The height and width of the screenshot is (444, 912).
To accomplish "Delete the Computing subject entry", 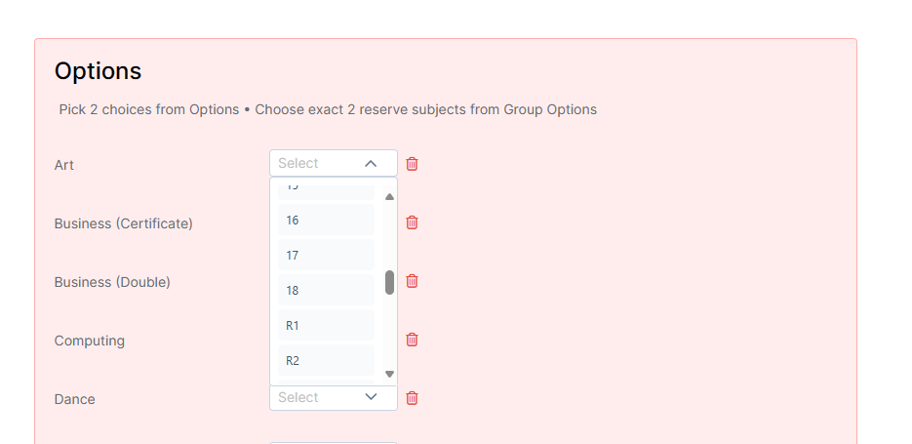I will point(412,340).
